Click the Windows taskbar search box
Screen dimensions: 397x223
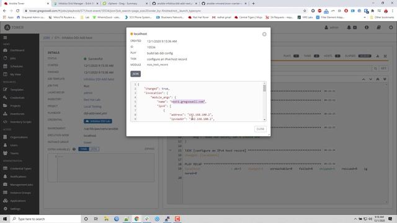(x=45, y=219)
